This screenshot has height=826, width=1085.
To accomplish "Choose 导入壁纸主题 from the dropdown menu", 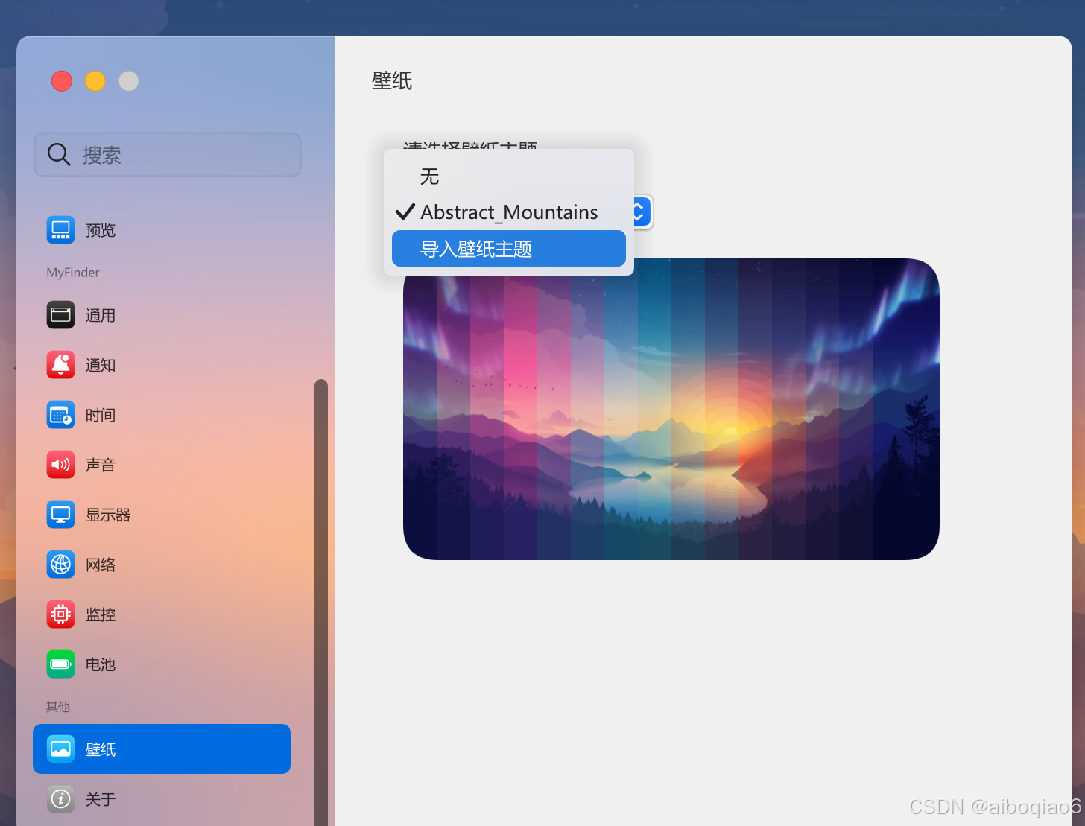I will pyautogui.click(x=508, y=249).
